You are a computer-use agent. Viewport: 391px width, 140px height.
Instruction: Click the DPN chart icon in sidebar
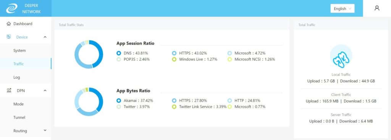(9, 91)
